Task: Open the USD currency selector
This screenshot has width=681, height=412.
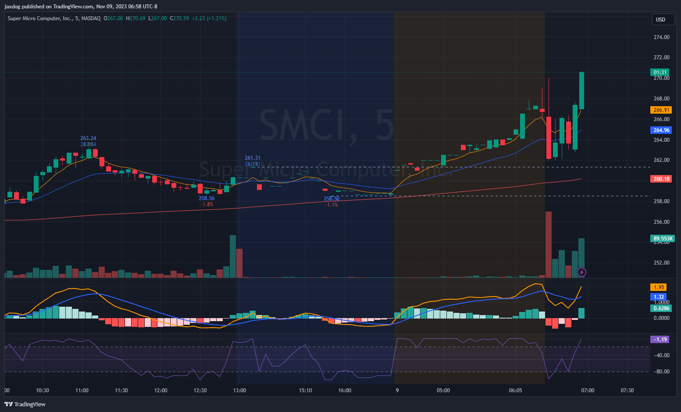Action: (663, 19)
